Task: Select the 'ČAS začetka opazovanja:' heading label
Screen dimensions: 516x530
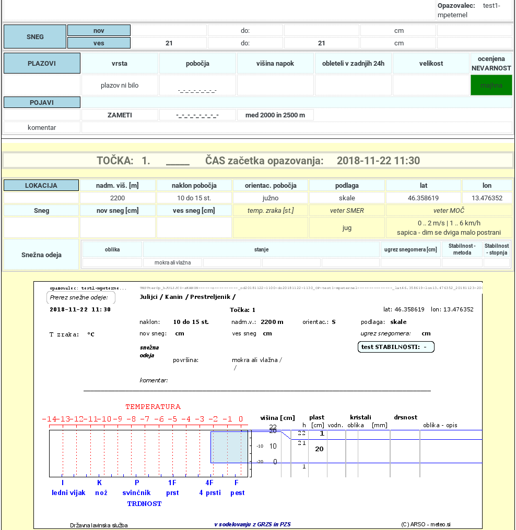Action: 264,161
